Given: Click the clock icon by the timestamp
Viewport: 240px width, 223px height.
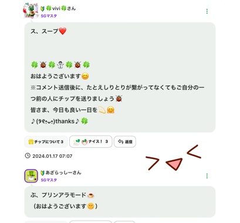Looking at the screenshot, I should (x=28, y=156).
